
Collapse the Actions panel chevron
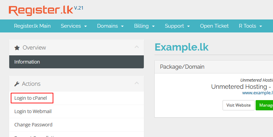pos(137,83)
